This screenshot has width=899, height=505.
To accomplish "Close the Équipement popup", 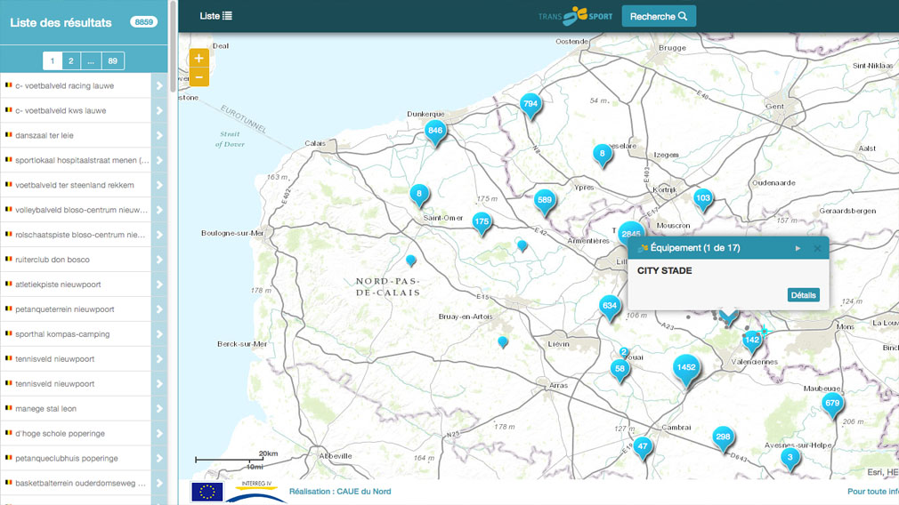I will pyautogui.click(x=817, y=248).
